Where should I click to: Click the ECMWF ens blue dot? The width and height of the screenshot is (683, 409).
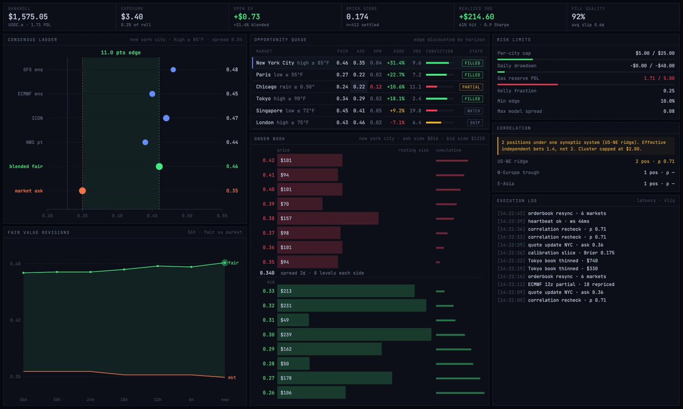click(x=152, y=94)
